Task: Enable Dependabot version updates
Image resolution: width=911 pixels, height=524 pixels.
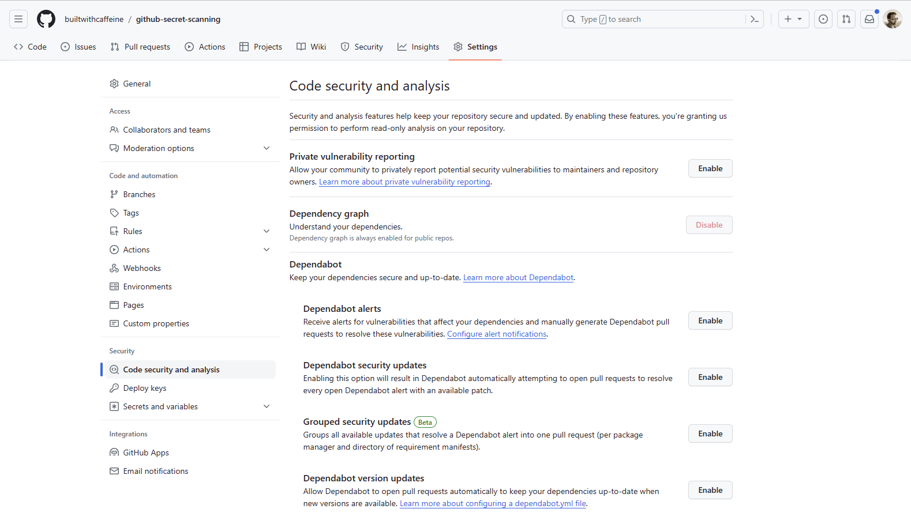Action: pos(710,490)
